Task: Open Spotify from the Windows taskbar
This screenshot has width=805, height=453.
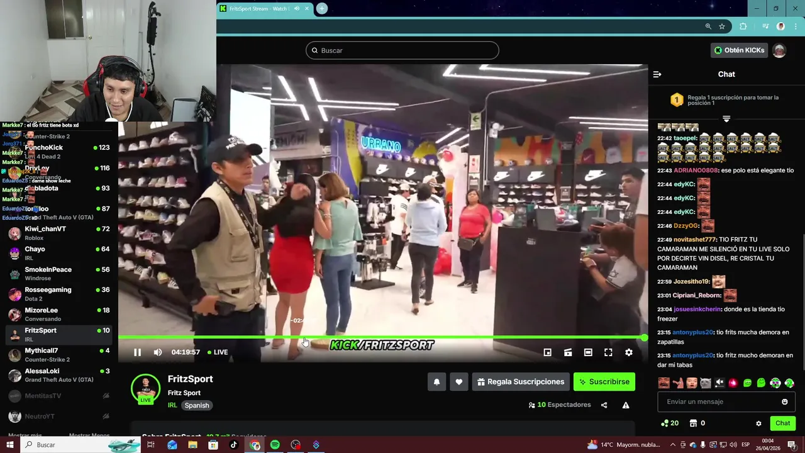Action: (275, 445)
